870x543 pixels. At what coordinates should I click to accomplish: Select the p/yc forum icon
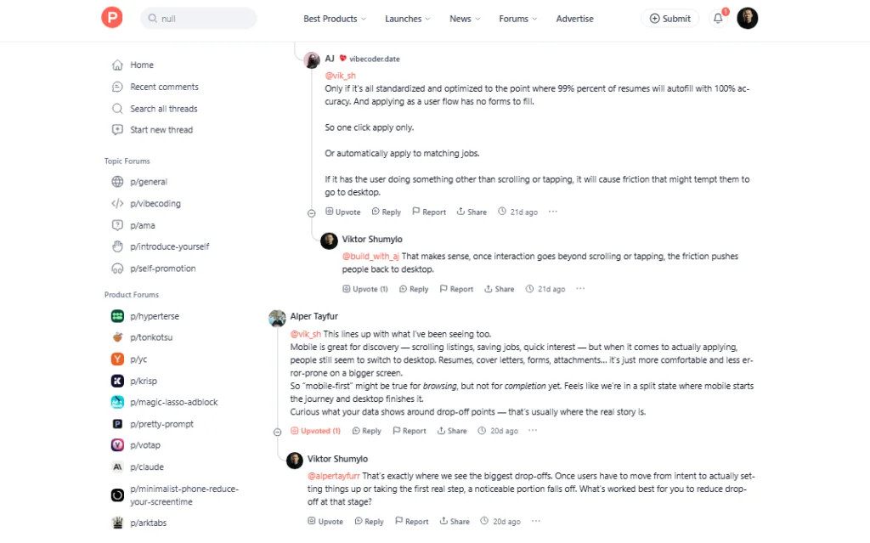click(x=116, y=359)
